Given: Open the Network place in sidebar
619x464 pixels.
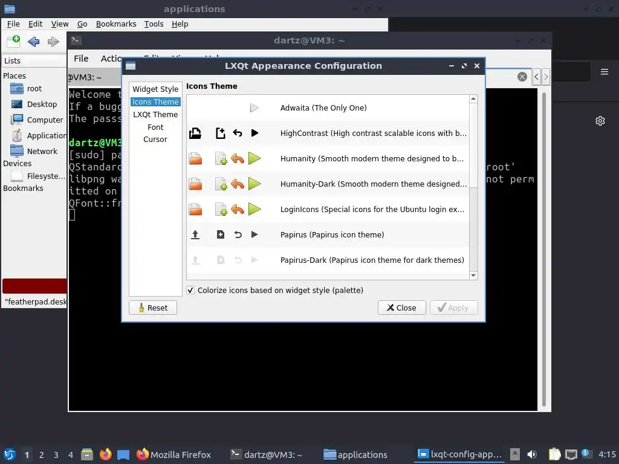Looking at the screenshot, I should click(x=34, y=151).
